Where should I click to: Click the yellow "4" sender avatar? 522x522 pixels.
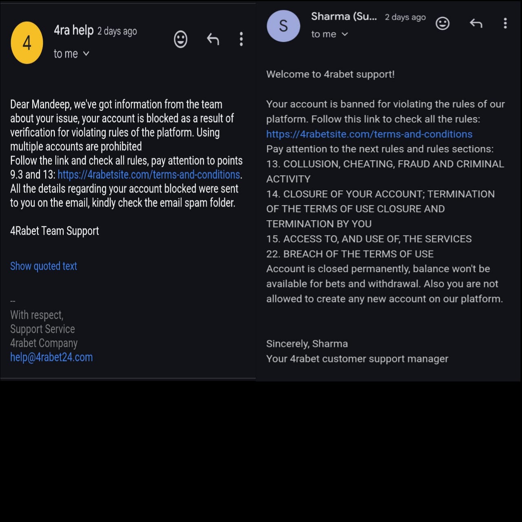pos(27,43)
